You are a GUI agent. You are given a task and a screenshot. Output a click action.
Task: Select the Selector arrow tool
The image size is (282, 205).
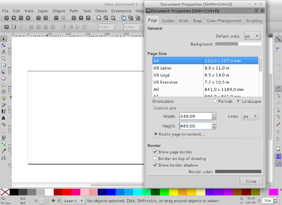(4, 39)
